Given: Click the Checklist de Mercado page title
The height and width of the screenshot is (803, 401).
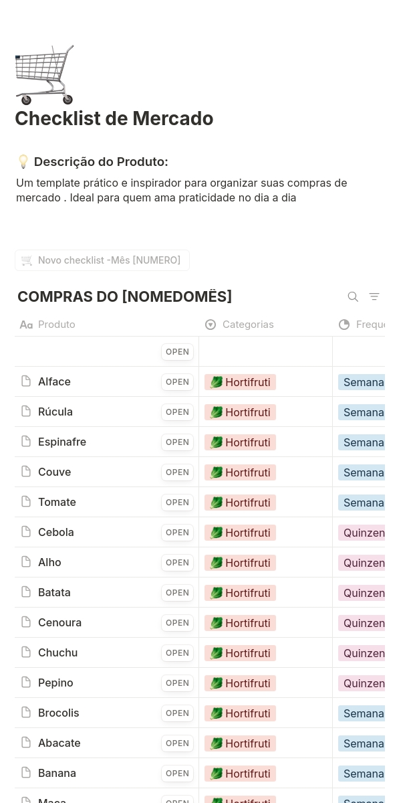Looking at the screenshot, I should click(114, 118).
